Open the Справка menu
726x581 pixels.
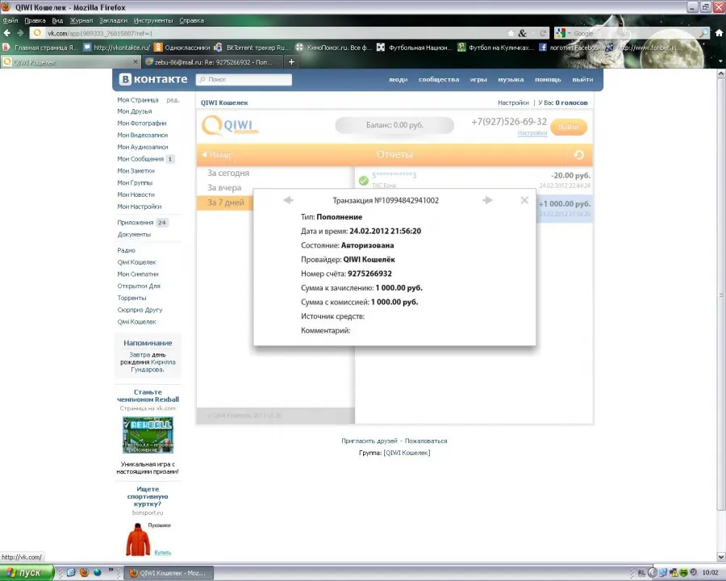pyautogui.click(x=191, y=20)
